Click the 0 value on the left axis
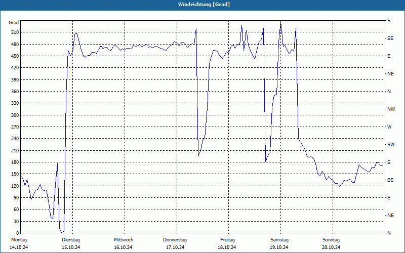This screenshot has height=253, width=405. coord(17,233)
